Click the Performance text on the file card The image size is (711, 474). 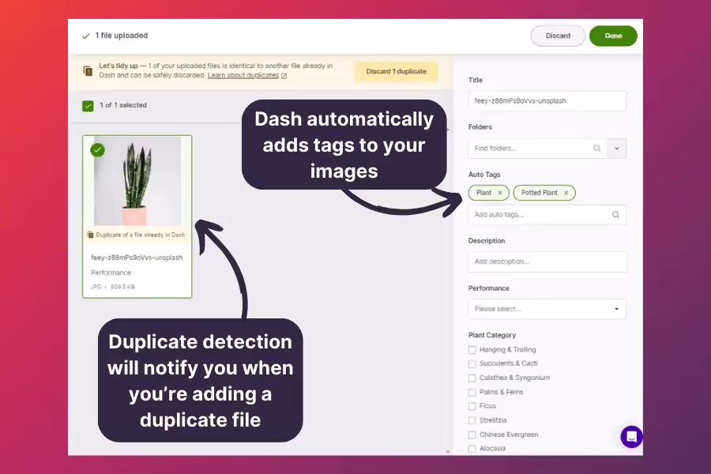[111, 273]
